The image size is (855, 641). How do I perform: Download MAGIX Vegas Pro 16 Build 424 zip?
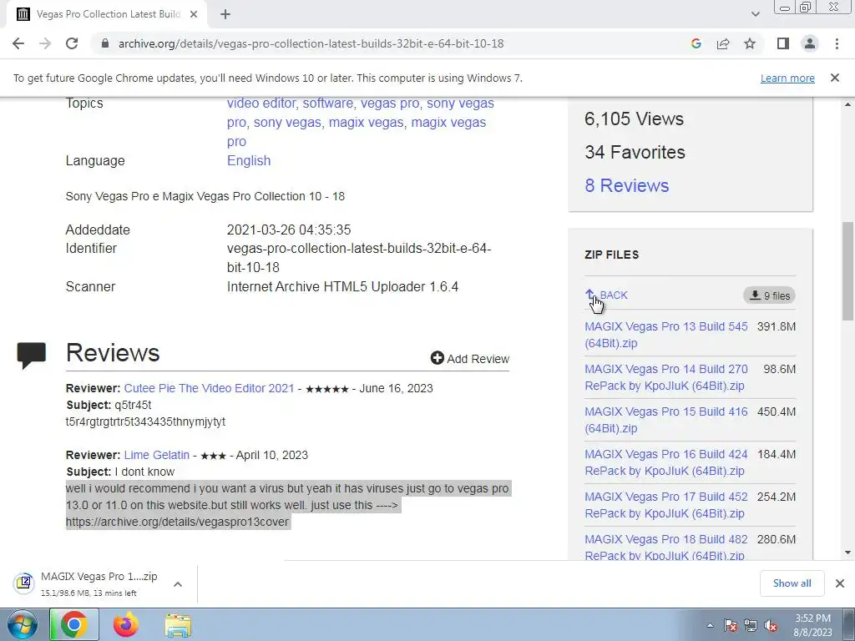pos(665,462)
